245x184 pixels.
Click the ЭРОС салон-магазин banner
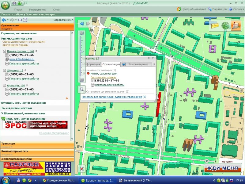pos(35,125)
